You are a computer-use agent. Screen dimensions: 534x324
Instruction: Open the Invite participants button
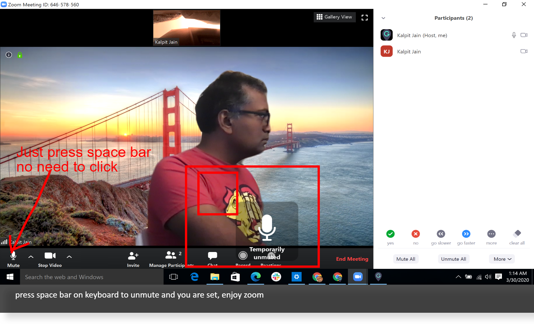tap(133, 259)
